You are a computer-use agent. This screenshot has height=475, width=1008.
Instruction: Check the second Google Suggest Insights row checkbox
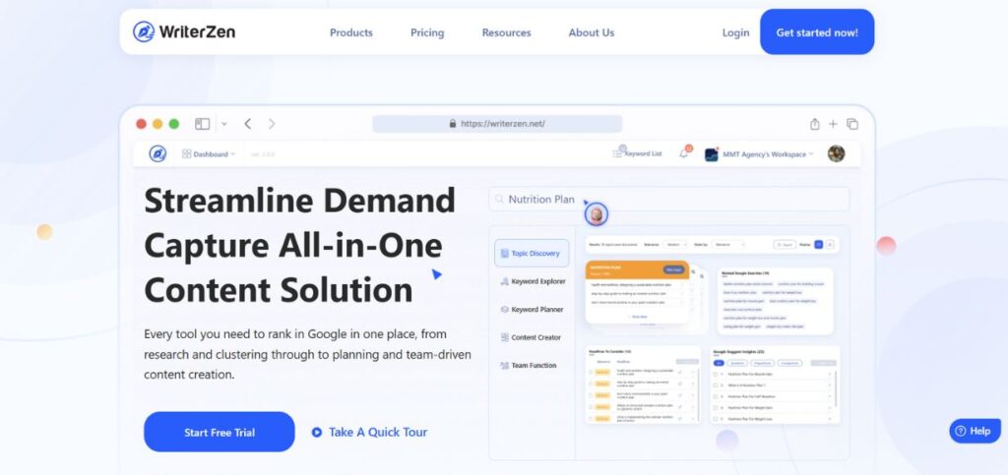(716, 386)
